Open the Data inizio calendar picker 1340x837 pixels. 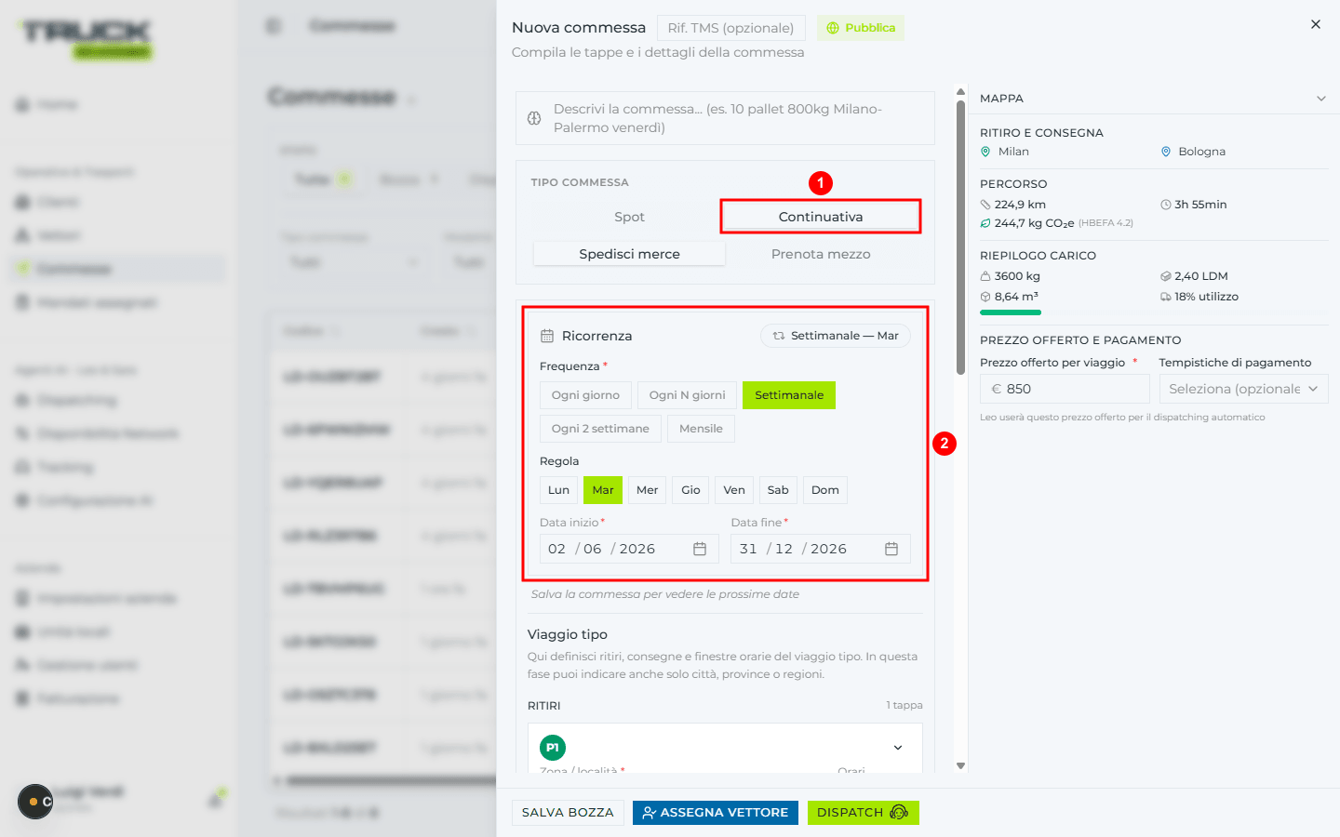(x=700, y=549)
